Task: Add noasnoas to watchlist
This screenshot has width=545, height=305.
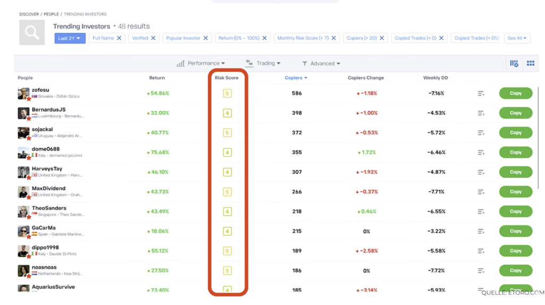Action: [481, 270]
